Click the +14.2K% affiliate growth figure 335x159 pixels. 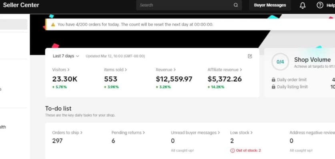coord(216,87)
